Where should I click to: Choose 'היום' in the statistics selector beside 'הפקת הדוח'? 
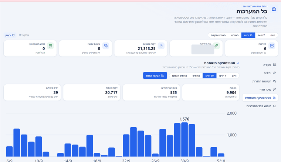234,75
